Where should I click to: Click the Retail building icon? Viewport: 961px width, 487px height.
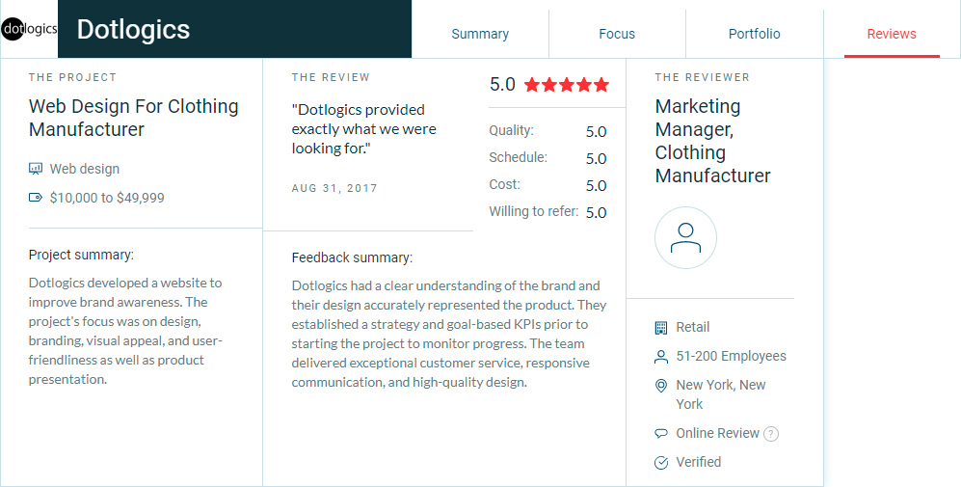(x=660, y=328)
